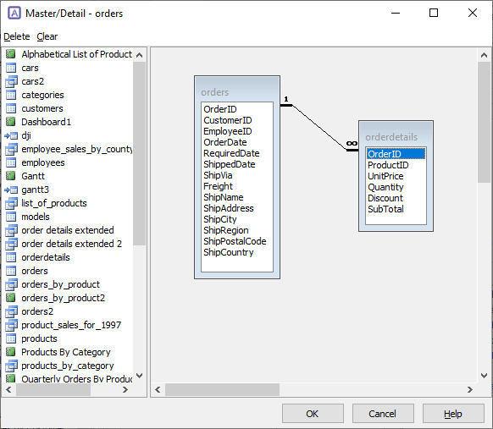Click the green report icon beside Dashboard1

point(11,122)
